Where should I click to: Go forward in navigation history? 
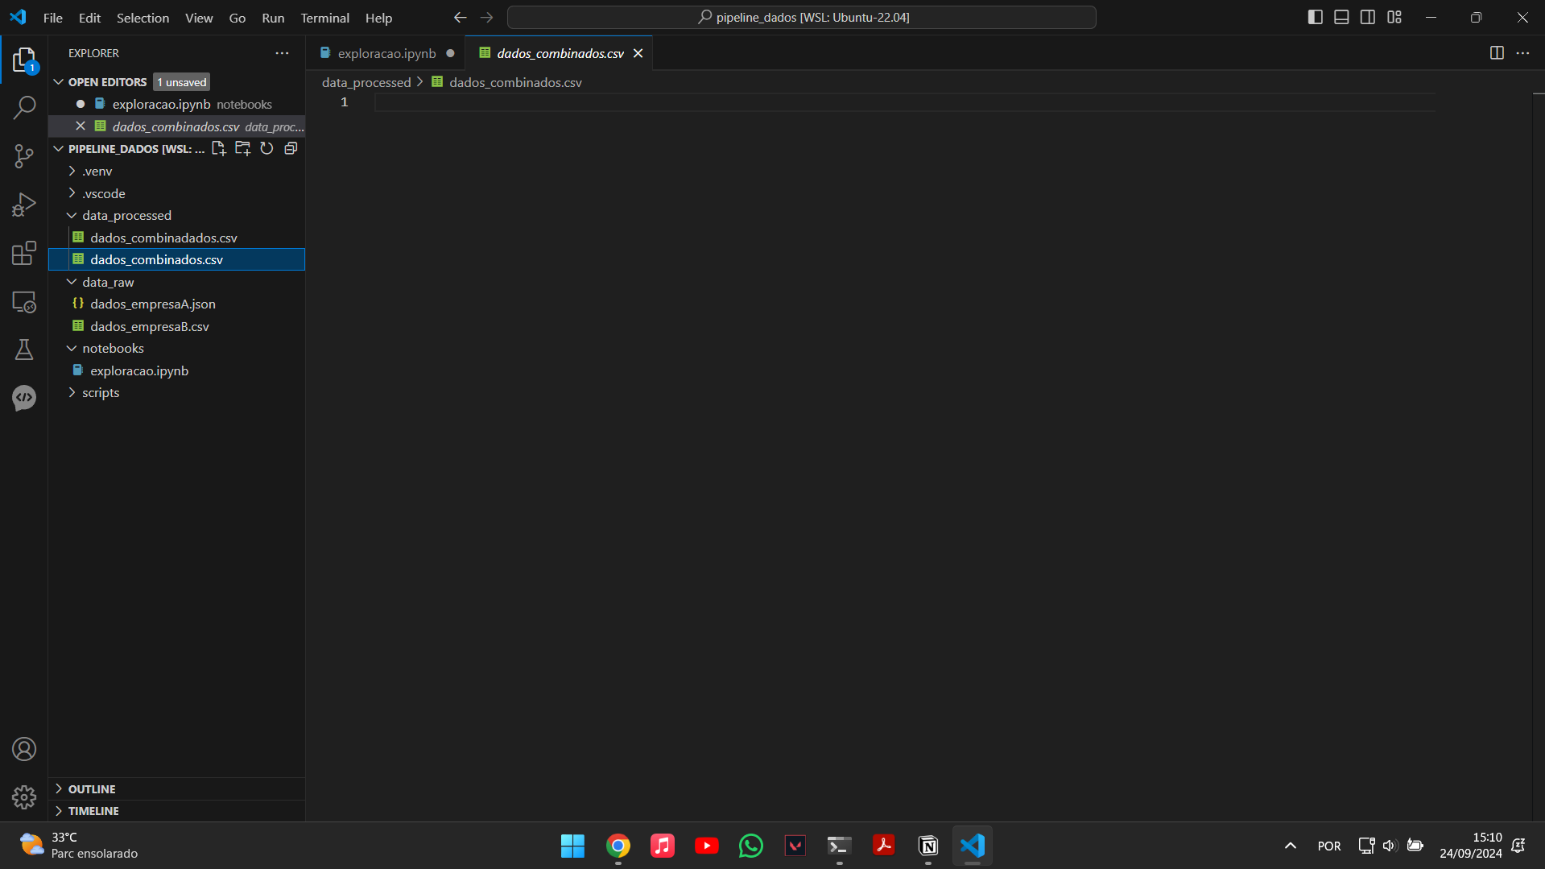point(486,18)
